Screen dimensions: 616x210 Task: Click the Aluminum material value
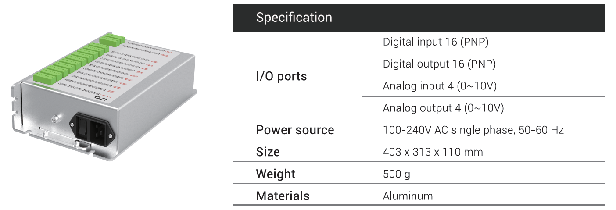coord(408,196)
